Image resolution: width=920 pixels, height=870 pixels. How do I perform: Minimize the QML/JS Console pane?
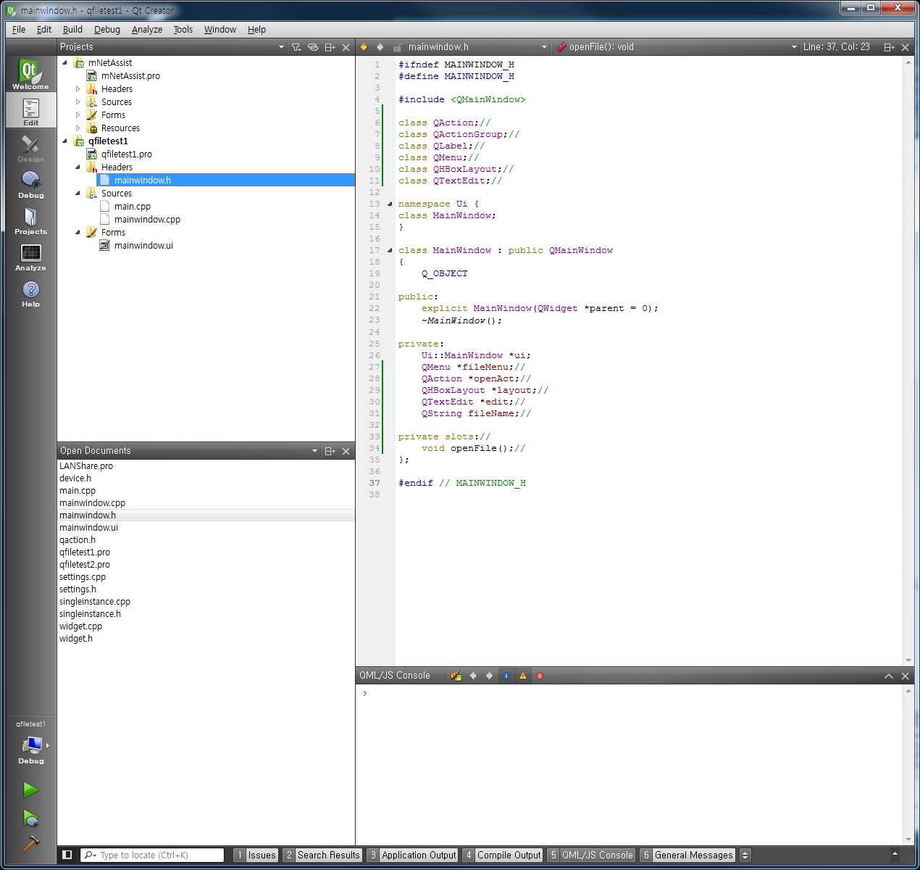(889, 676)
